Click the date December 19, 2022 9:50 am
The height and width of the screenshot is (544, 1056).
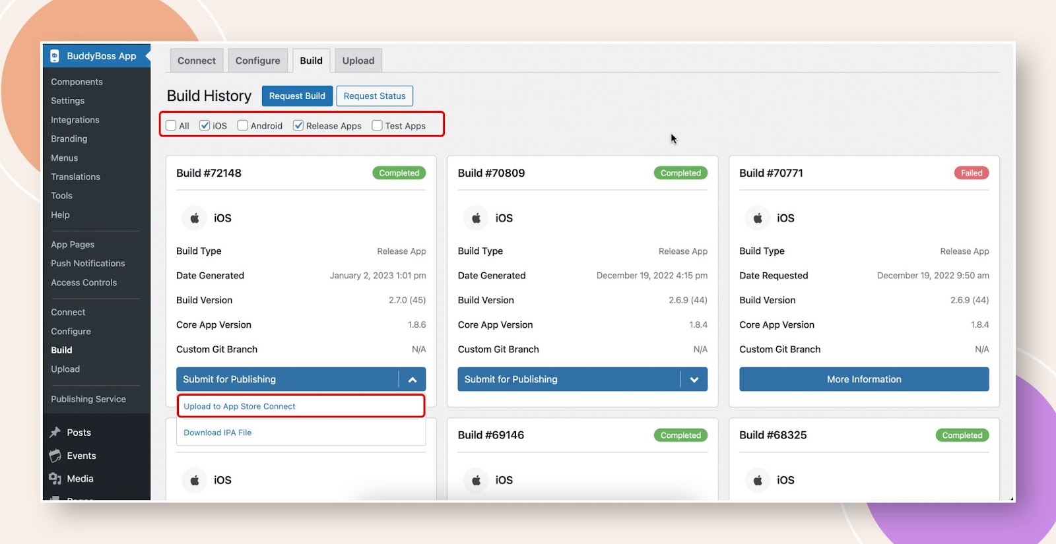click(x=933, y=276)
